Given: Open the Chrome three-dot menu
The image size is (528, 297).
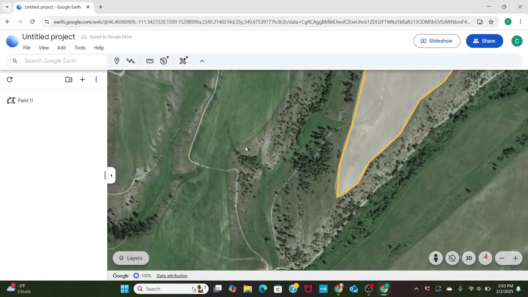Looking at the screenshot, I should [520, 22].
